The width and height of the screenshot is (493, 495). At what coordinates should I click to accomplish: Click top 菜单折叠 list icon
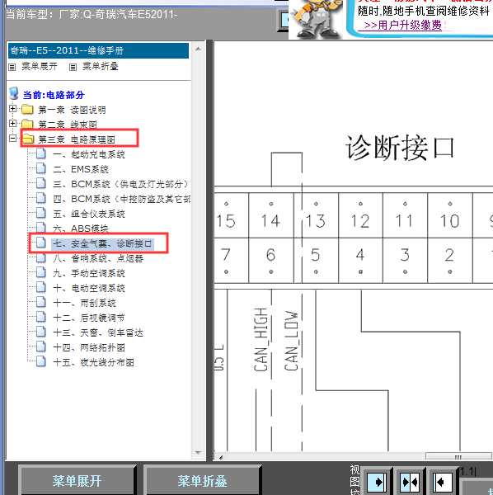[73, 67]
